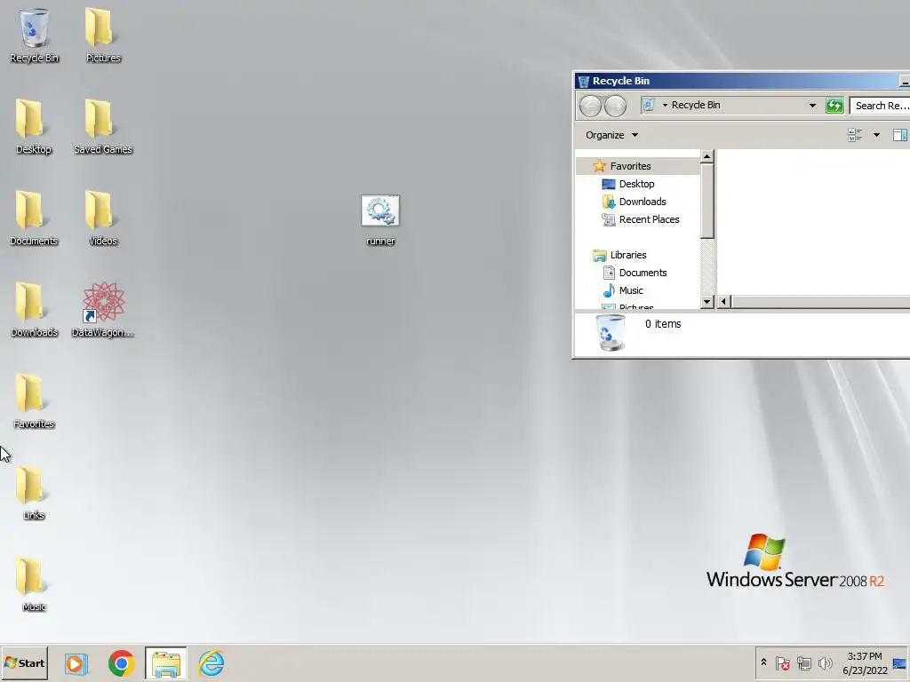910x682 pixels.
Task: Click the left arrow of horizontal scrollbar
Action: coord(723,302)
